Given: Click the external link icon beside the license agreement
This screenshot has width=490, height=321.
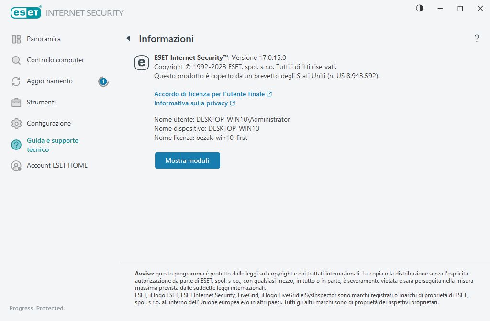Looking at the screenshot, I should pyautogui.click(x=270, y=94).
